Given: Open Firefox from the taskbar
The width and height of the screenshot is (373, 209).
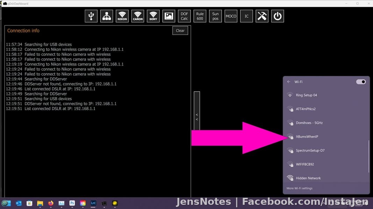Looking at the screenshot, I should tap(51, 203).
